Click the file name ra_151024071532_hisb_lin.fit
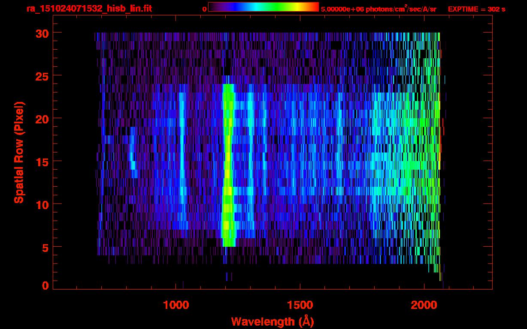This screenshot has width=527, height=329. click(x=89, y=9)
